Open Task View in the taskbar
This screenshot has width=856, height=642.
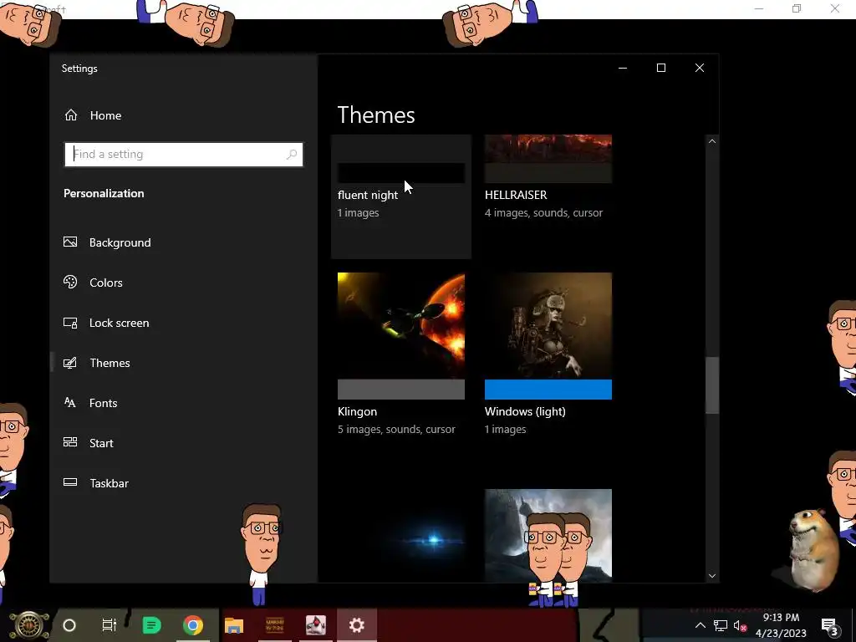pyautogui.click(x=110, y=625)
